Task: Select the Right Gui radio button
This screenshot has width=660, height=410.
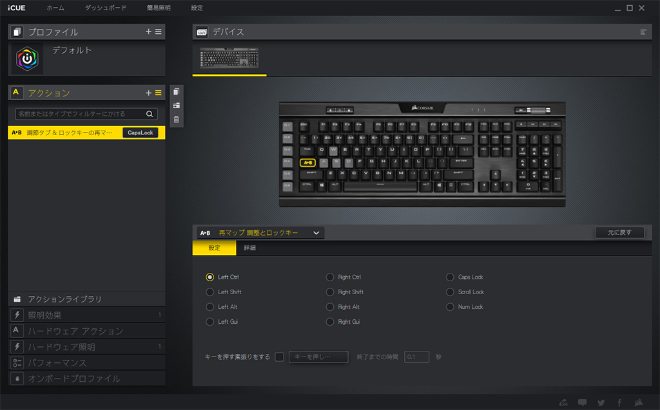Action: (330, 322)
